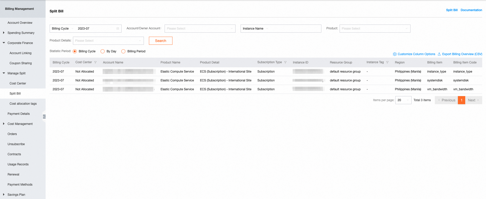The height and width of the screenshot is (199, 486).
Task: Click the instance_type billing item cell
Action: (437, 72)
